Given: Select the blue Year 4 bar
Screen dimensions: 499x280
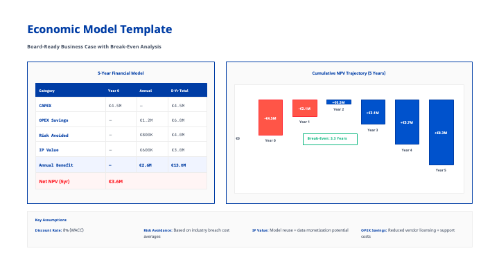Looking at the screenshot, I should point(407,122).
